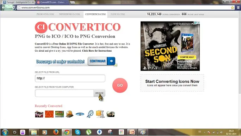This screenshot has width=241, height=136.
Task: Switch to the Taringa browser tab
Action: (x=18, y=2)
